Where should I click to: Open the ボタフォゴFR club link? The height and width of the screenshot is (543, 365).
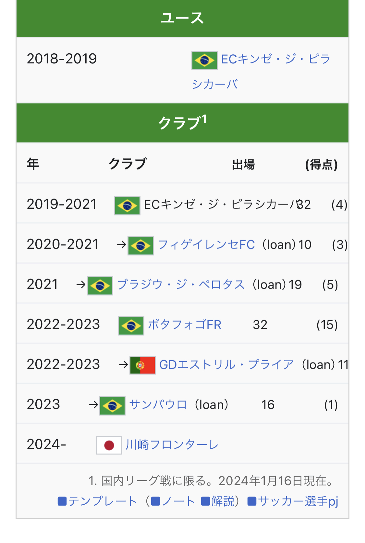pos(185,324)
